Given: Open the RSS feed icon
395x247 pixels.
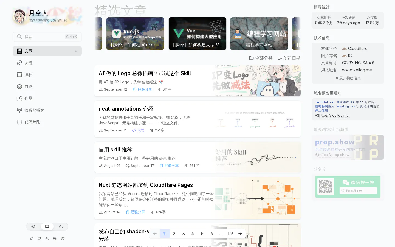Looking at the screenshot, I should point(47,239).
